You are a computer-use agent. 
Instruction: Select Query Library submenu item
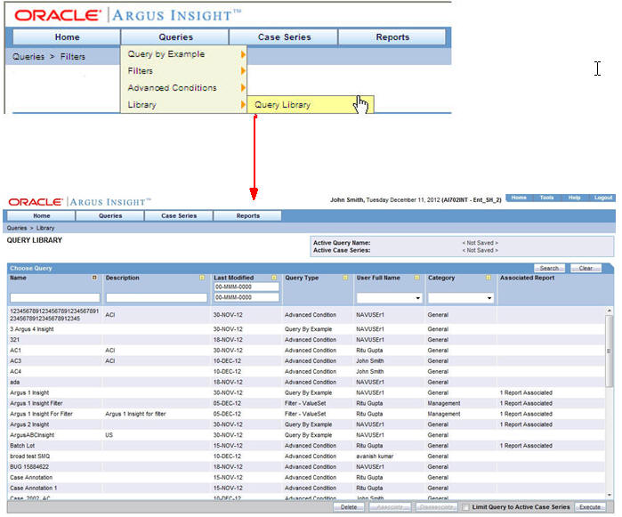[x=311, y=105]
